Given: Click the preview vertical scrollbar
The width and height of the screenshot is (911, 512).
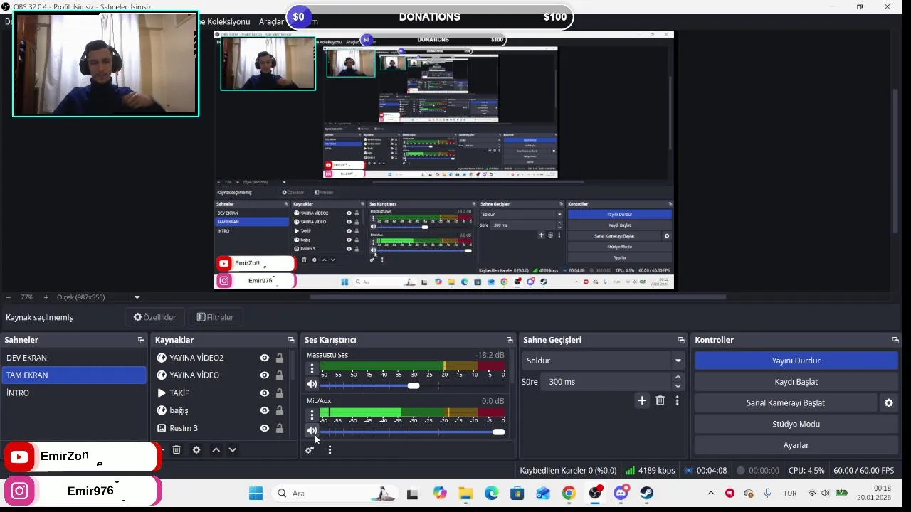Looking at the screenshot, I should [x=895, y=160].
